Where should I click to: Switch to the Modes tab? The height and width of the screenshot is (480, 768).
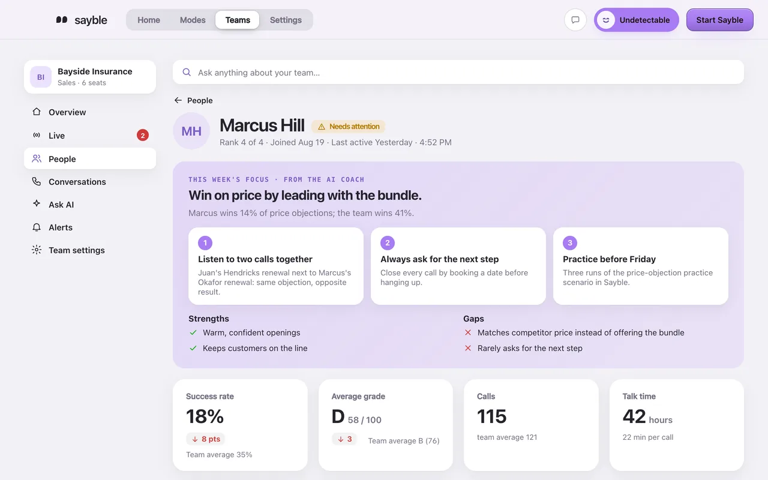coord(193,20)
